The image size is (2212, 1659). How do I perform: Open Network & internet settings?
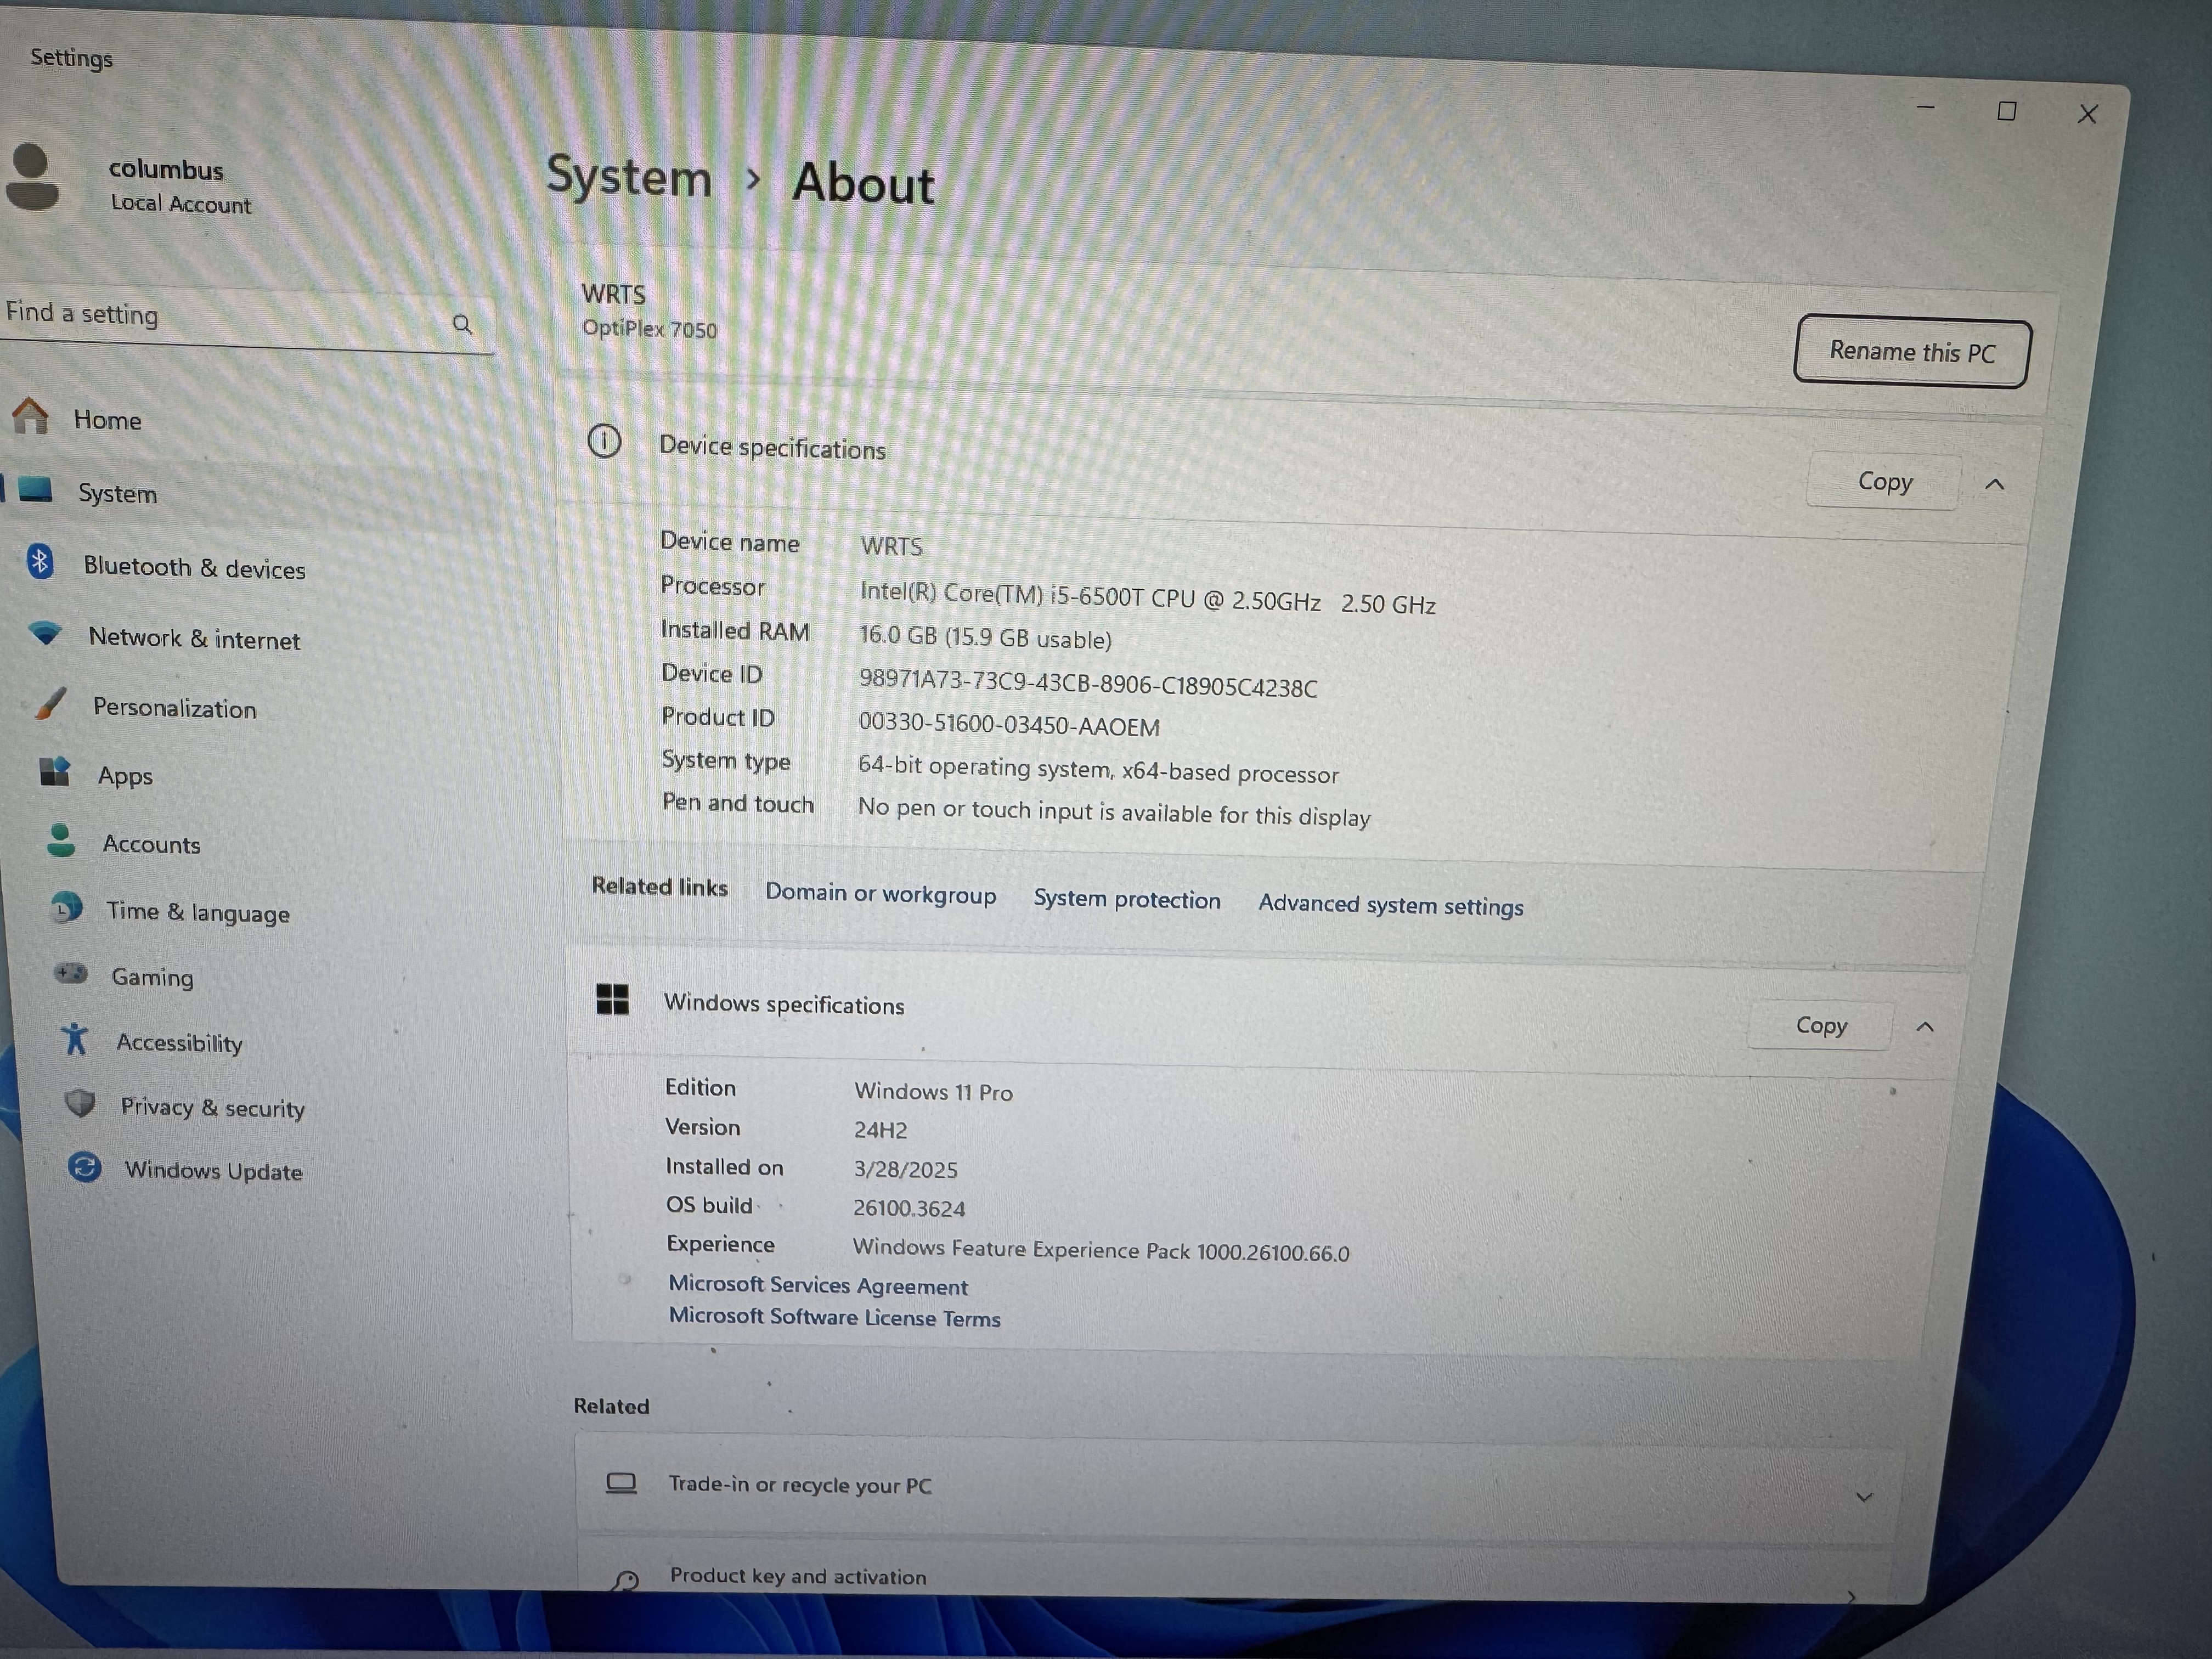click(x=195, y=639)
